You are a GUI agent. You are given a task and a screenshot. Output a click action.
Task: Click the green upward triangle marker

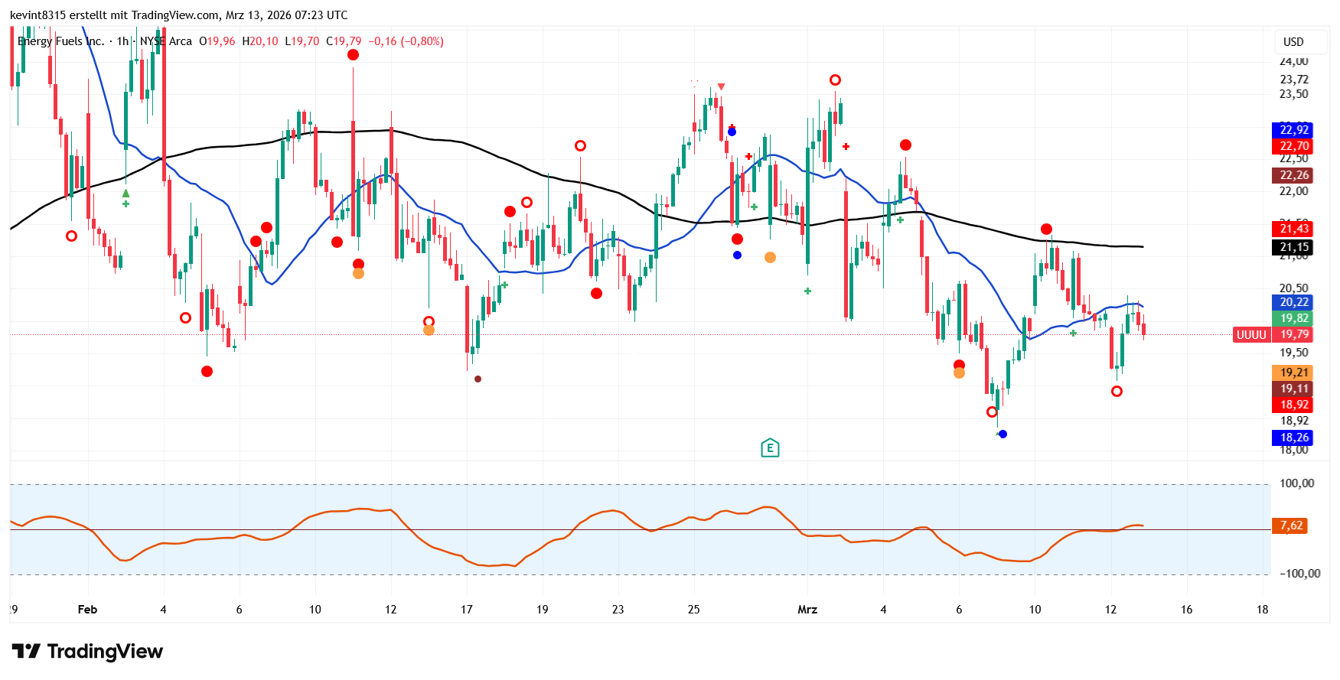coord(126,194)
